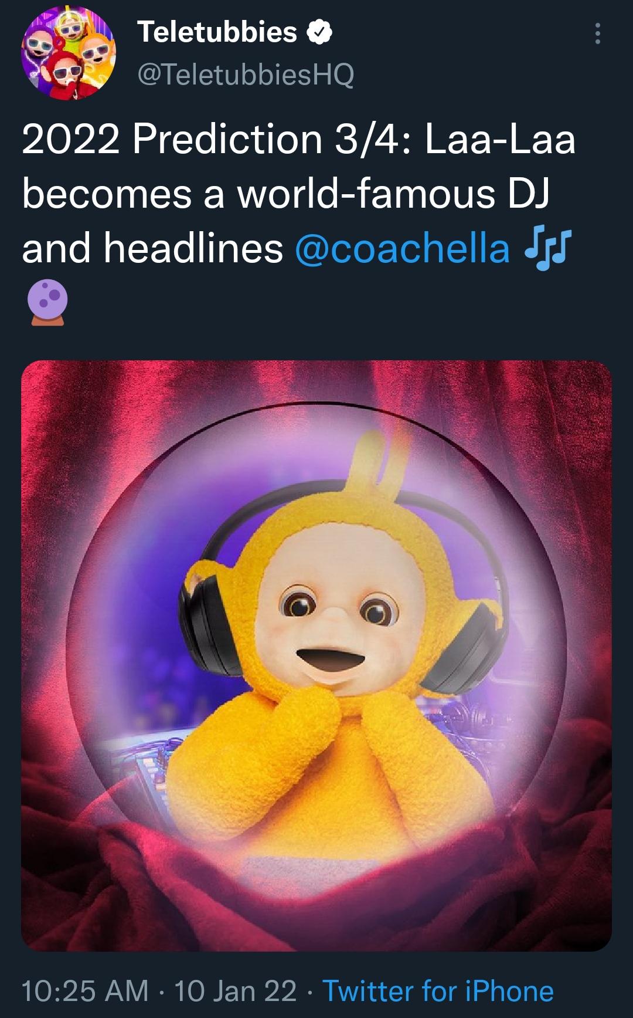The width and height of the screenshot is (633, 1018).
Task: Open the @coachella mention link
Action: [404, 249]
